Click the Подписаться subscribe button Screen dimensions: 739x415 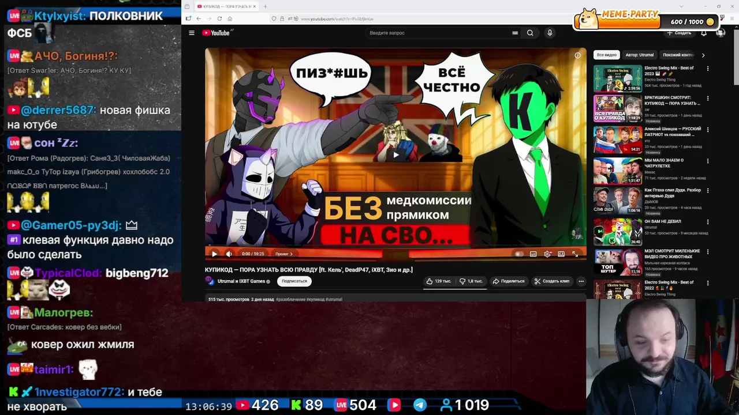[294, 281]
